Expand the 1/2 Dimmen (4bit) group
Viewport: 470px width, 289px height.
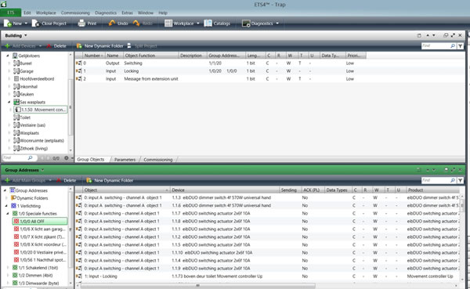[x=8, y=275]
